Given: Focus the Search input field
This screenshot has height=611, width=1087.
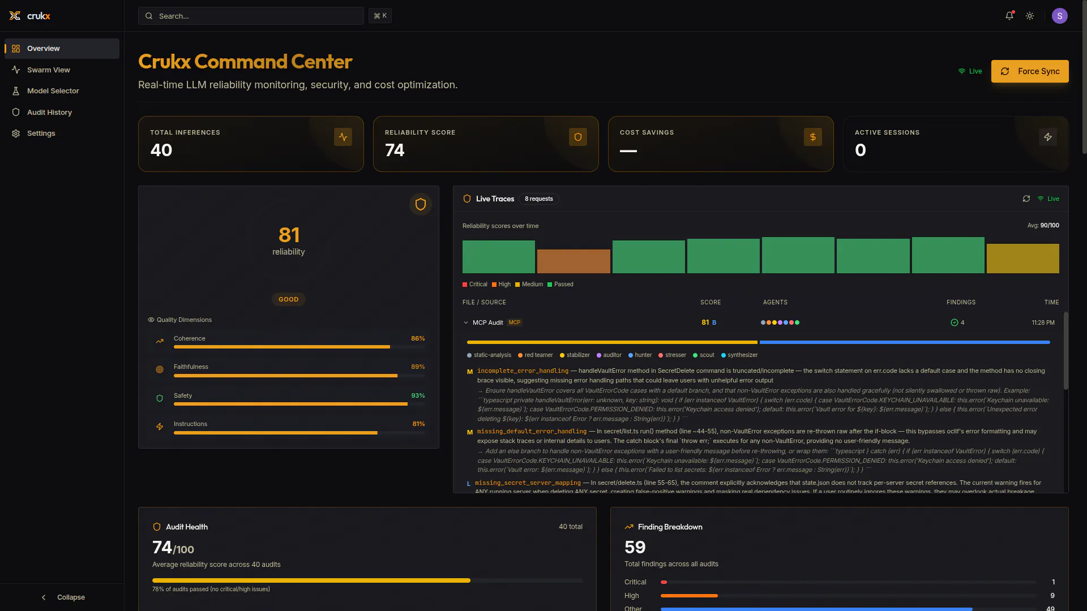Looking at the screenshot, I should pos(251,16).
